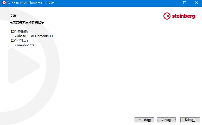Click the red Steinberg circular play logo
The height and width of the screenshot is (125, 202).
pyautogui.click(x=167, y=16)
